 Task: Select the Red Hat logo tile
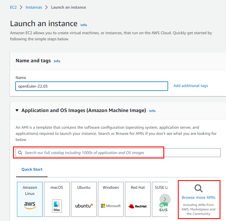click(x=138, y=199)
